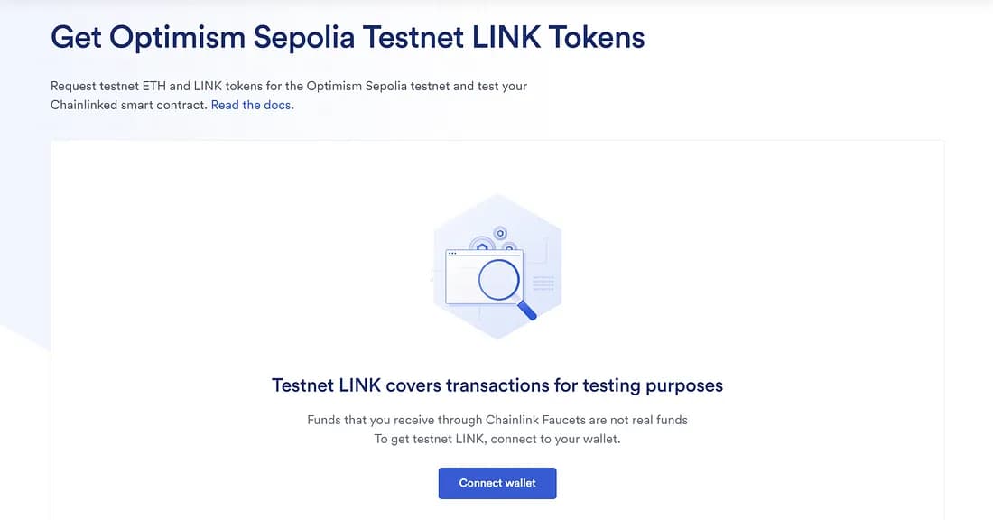
Task: Click the magnifying glass lens in illustration
Action: 498,279
